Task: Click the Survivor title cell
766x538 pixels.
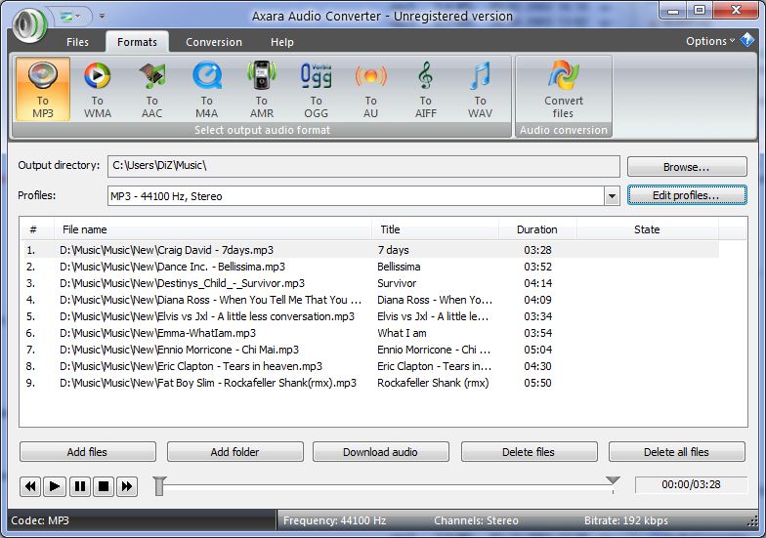Action: pos(397,283)
